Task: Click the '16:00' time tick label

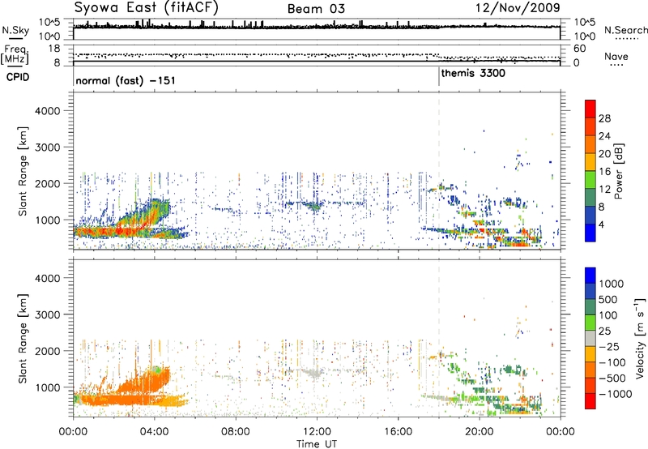Action: (398, 432)
